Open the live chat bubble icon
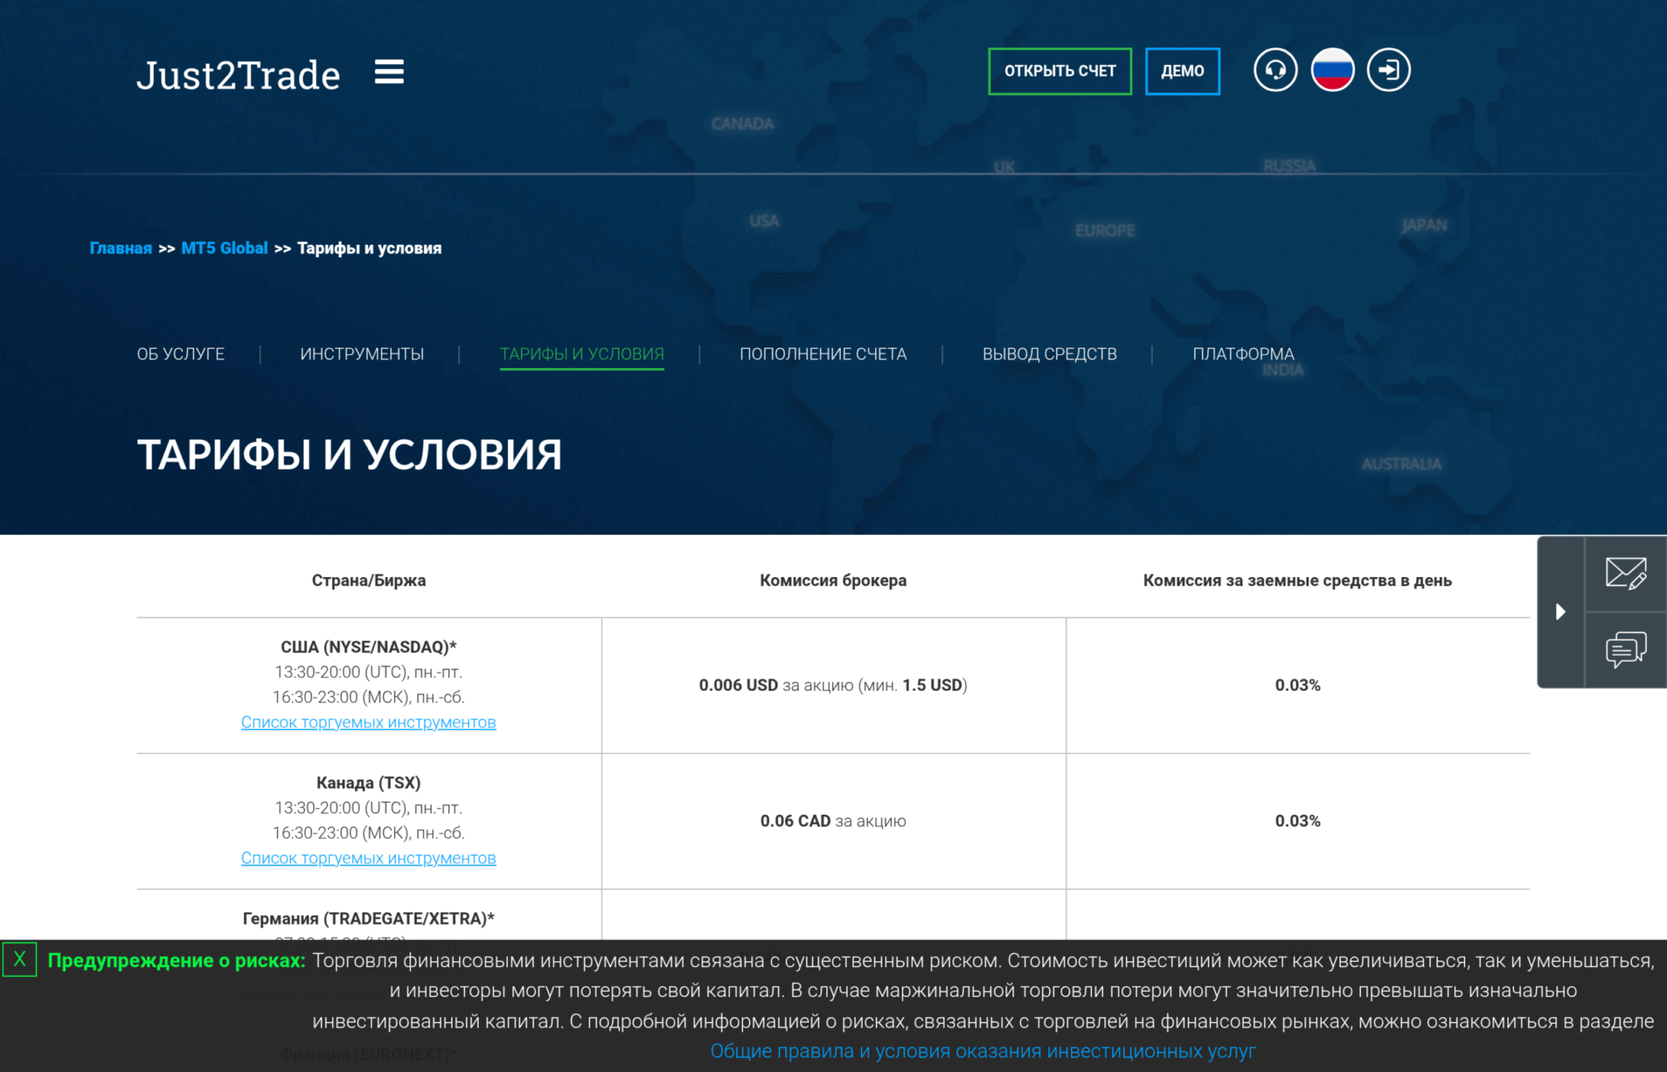The image size is (1667, 1072). tap(1625, 650)
